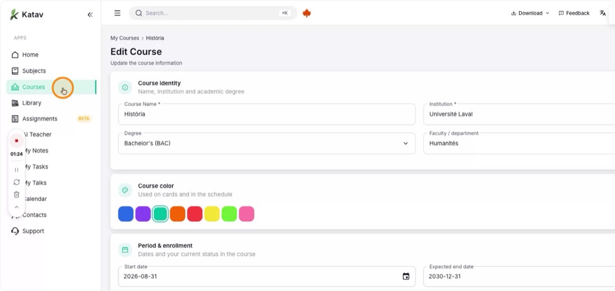Open Contacts in the sidebar
615x291 pixels.
click(51, 215)
